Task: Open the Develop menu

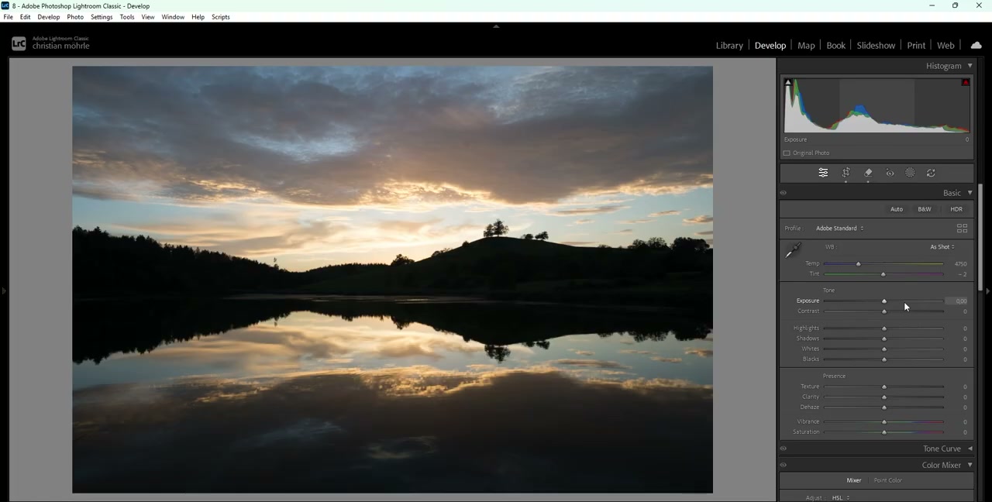Action: [x=48, y=17]
